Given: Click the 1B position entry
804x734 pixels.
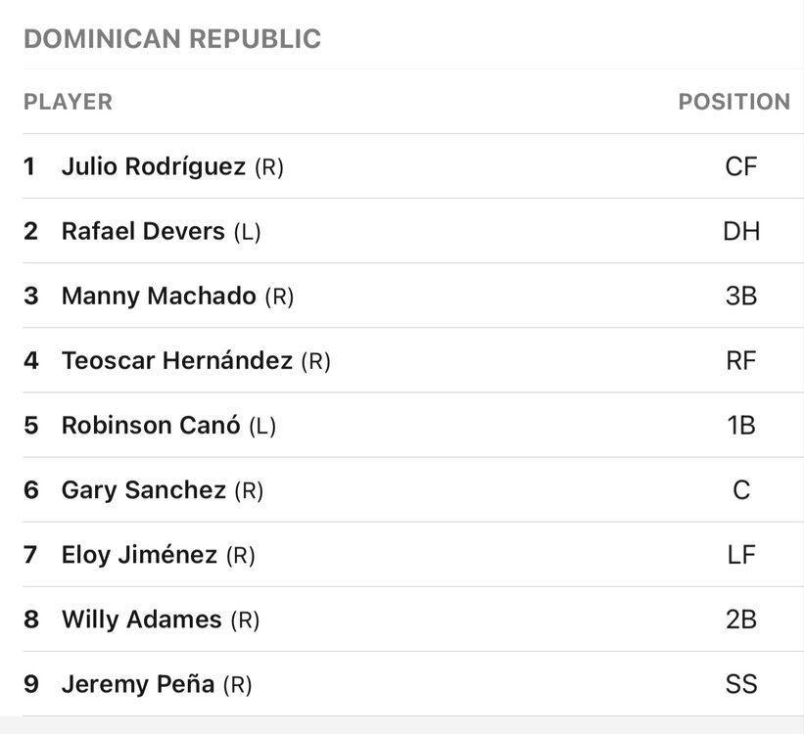Looking at the screenshot, I should [741, 425].
